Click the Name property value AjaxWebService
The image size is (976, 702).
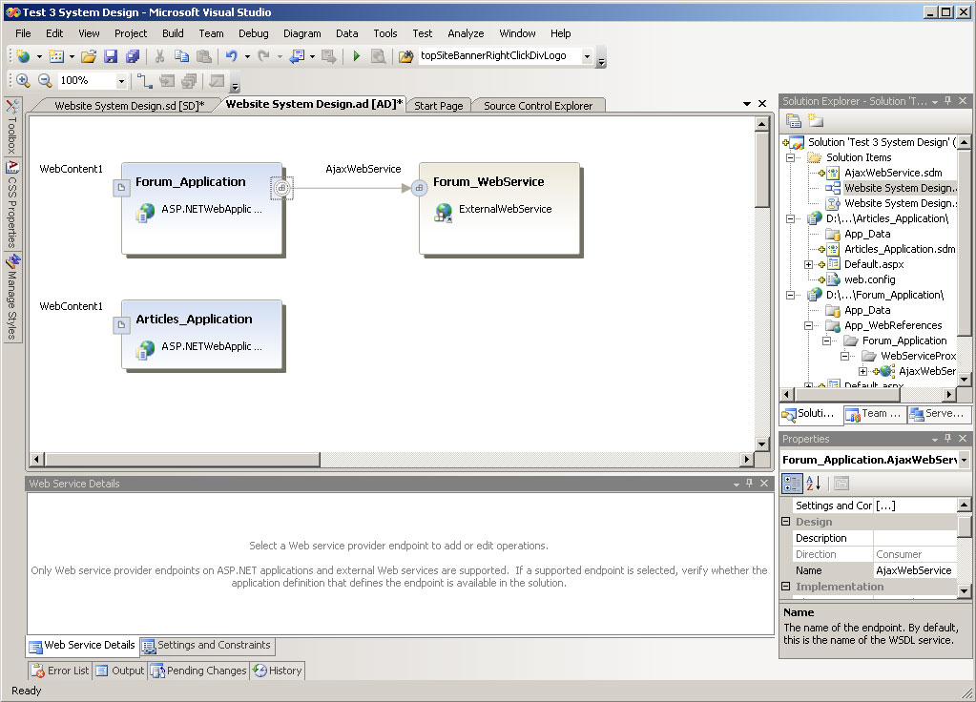pos(914,570)
